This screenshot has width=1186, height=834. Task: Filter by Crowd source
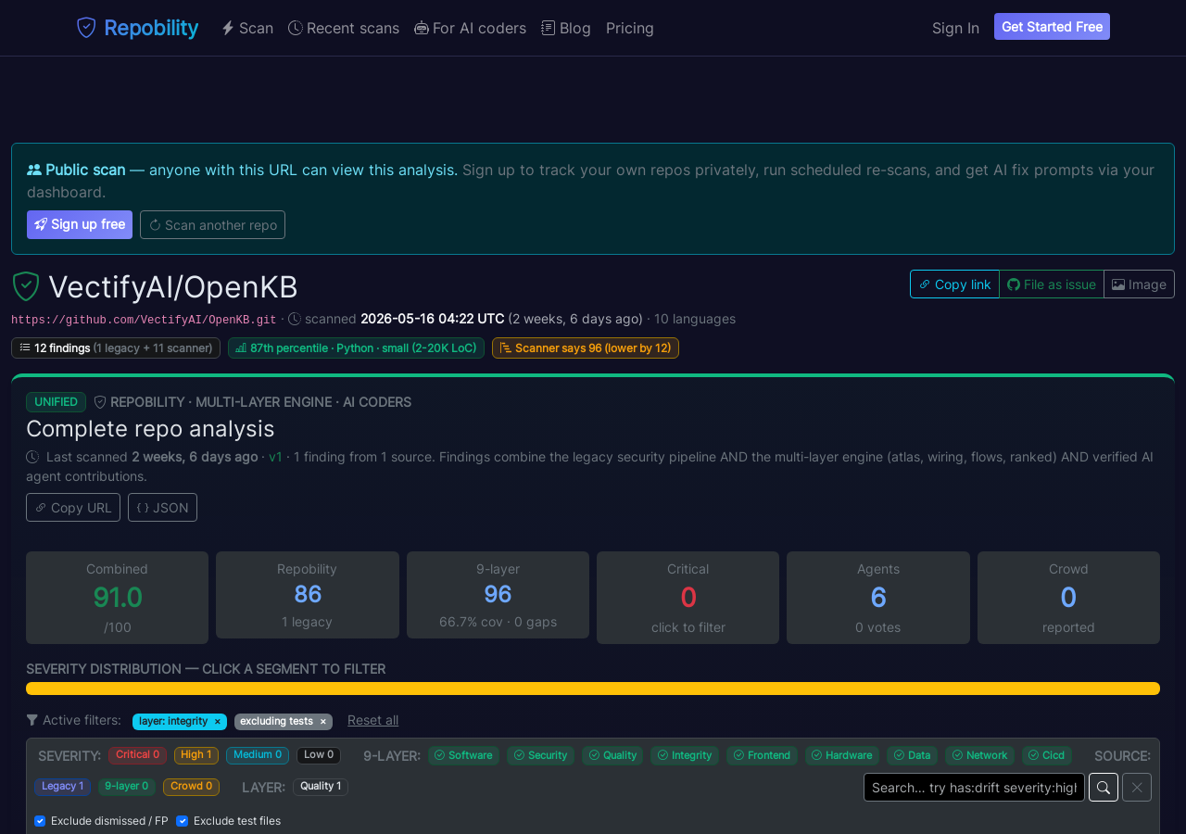click(x=191, y=787)
